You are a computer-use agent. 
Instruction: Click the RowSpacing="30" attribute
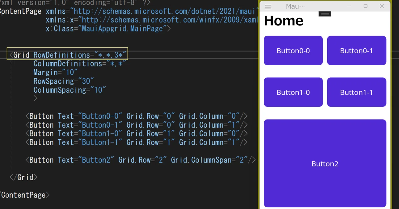pyautogui.click(x=64, y=81)
